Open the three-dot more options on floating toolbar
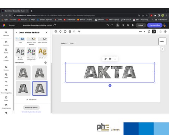The height and width of the screenshot is (135, 169). (115, 59)
